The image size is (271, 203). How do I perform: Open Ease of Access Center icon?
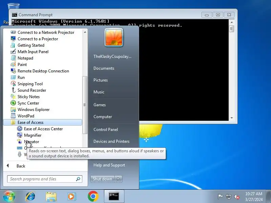20,129
